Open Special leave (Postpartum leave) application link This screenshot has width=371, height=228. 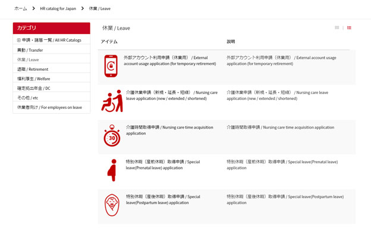click(163, 199)
